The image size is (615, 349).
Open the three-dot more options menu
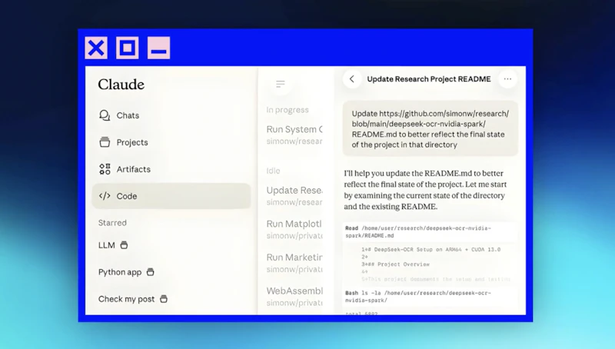[x=507, y=79]
